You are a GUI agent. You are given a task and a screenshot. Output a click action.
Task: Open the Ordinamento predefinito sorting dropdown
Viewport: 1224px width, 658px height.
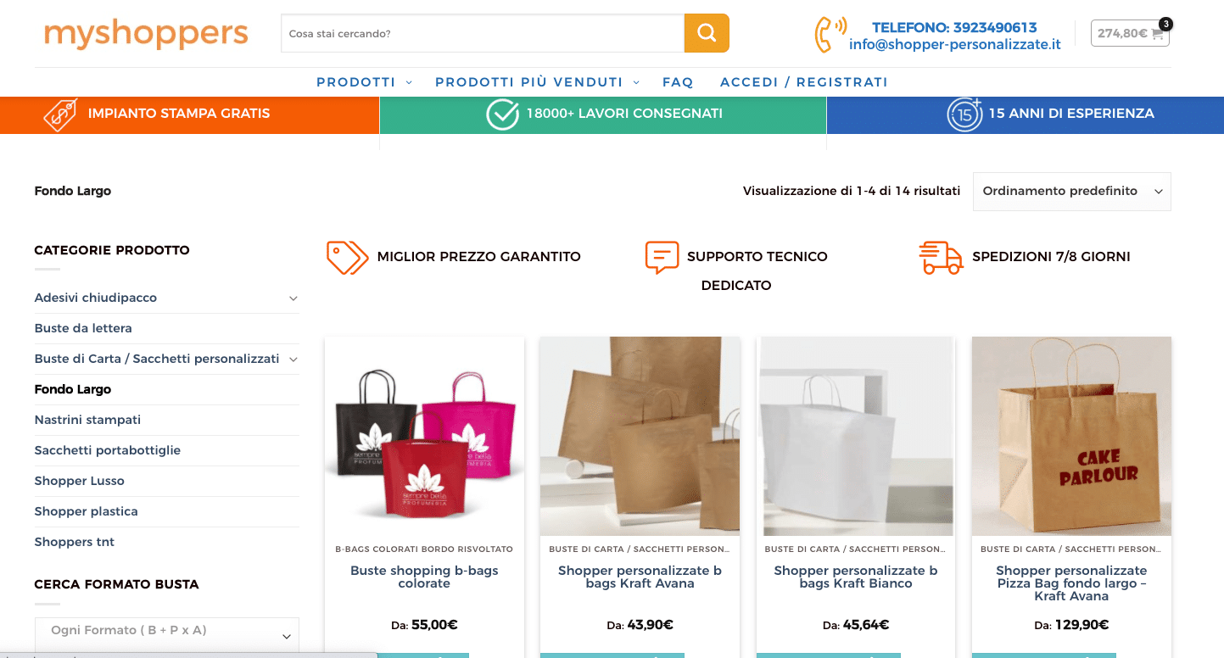[1072, 192]
